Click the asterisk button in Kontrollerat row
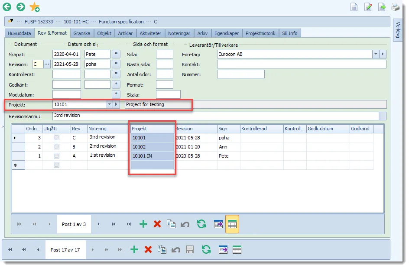The width and height of the screenshot is (409, 268). coord(116,74)
